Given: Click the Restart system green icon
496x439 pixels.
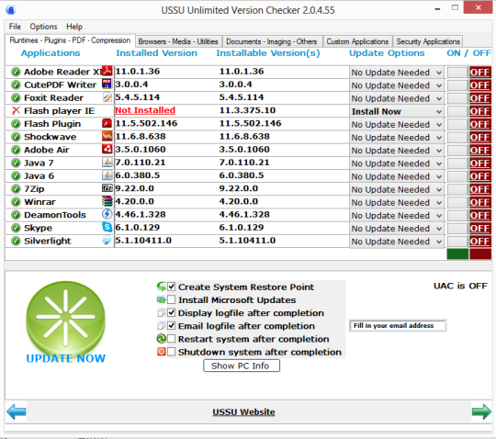Looking at the screenshot, I should 162,339.
